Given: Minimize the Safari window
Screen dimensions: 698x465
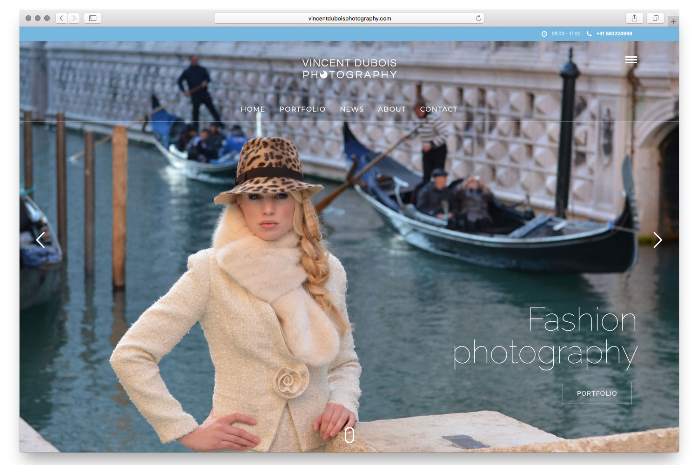Looking at the screenshot, I should click(38, 18).
